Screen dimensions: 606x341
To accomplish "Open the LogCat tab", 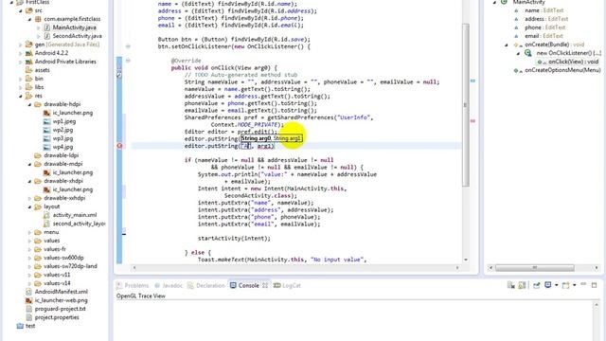I will 287,285.
